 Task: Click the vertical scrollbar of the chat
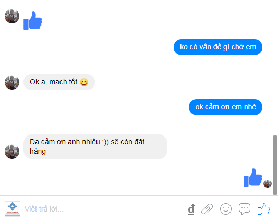(x=275, y=165)
